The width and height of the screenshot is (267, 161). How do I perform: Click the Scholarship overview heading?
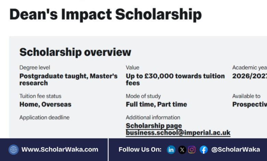(75, 52)
